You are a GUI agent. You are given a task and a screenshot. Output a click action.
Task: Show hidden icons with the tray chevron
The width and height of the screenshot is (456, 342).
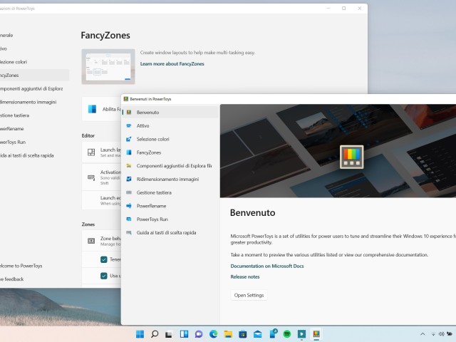click(423, 333)
